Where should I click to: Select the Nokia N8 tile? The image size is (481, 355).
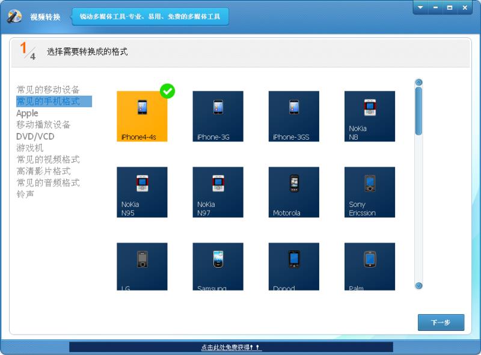tap(370, 116)
